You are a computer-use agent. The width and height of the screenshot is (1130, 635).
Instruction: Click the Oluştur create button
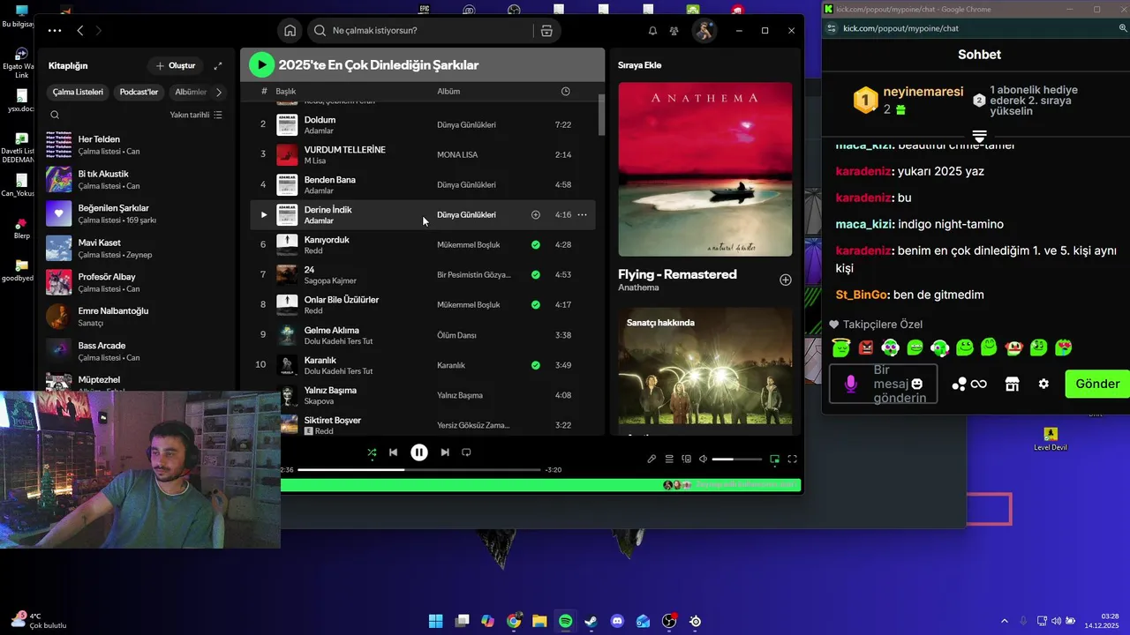click(176, 65)
